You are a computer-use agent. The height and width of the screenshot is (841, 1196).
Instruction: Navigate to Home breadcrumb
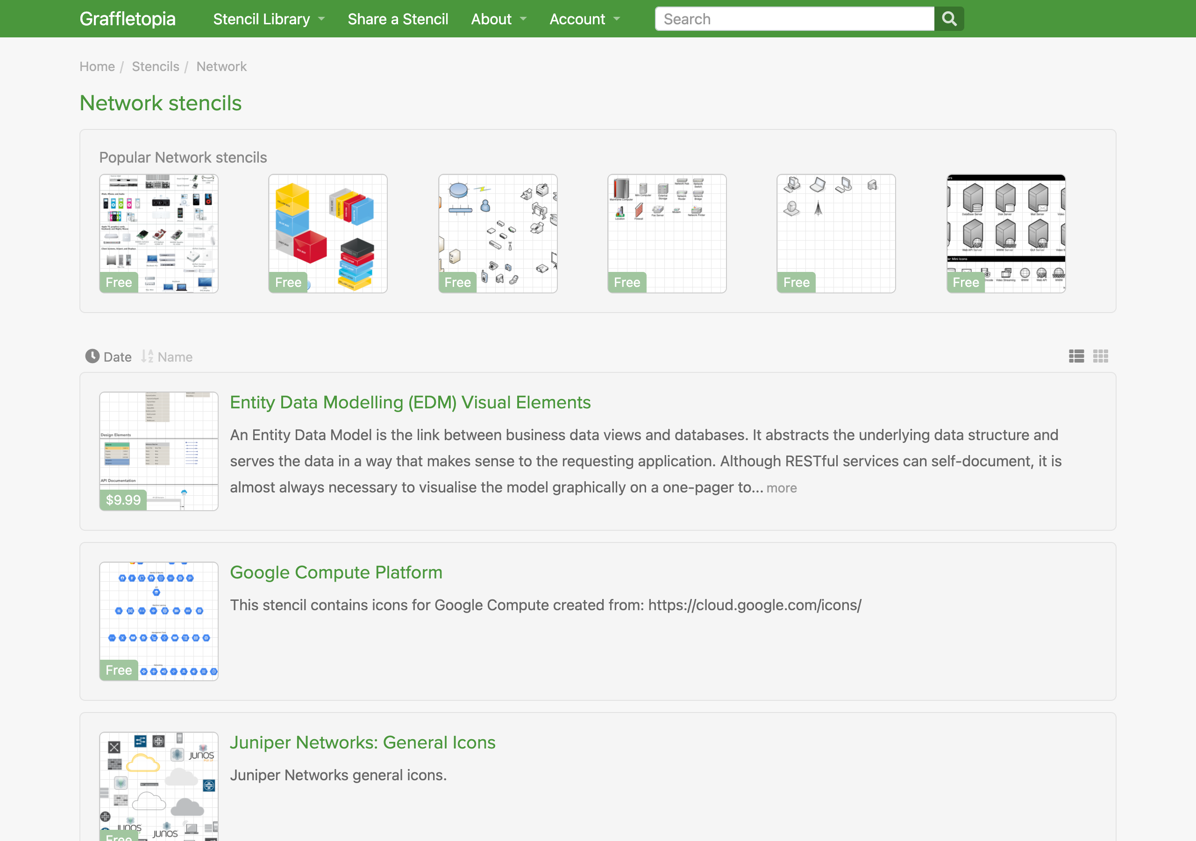pyautogui.click(x=97, y=67)
